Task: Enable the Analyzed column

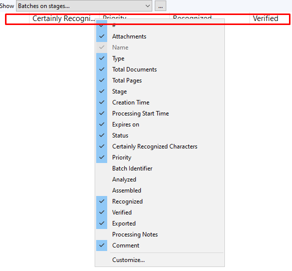Action: pyautogui.click(x=160, y=179)
